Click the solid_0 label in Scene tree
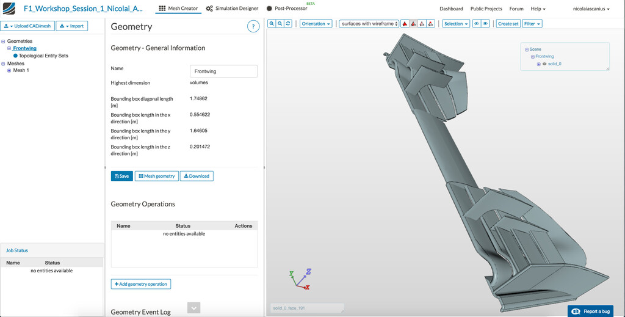The height and width of the screenshot is (317, 625). pos(554,64)
